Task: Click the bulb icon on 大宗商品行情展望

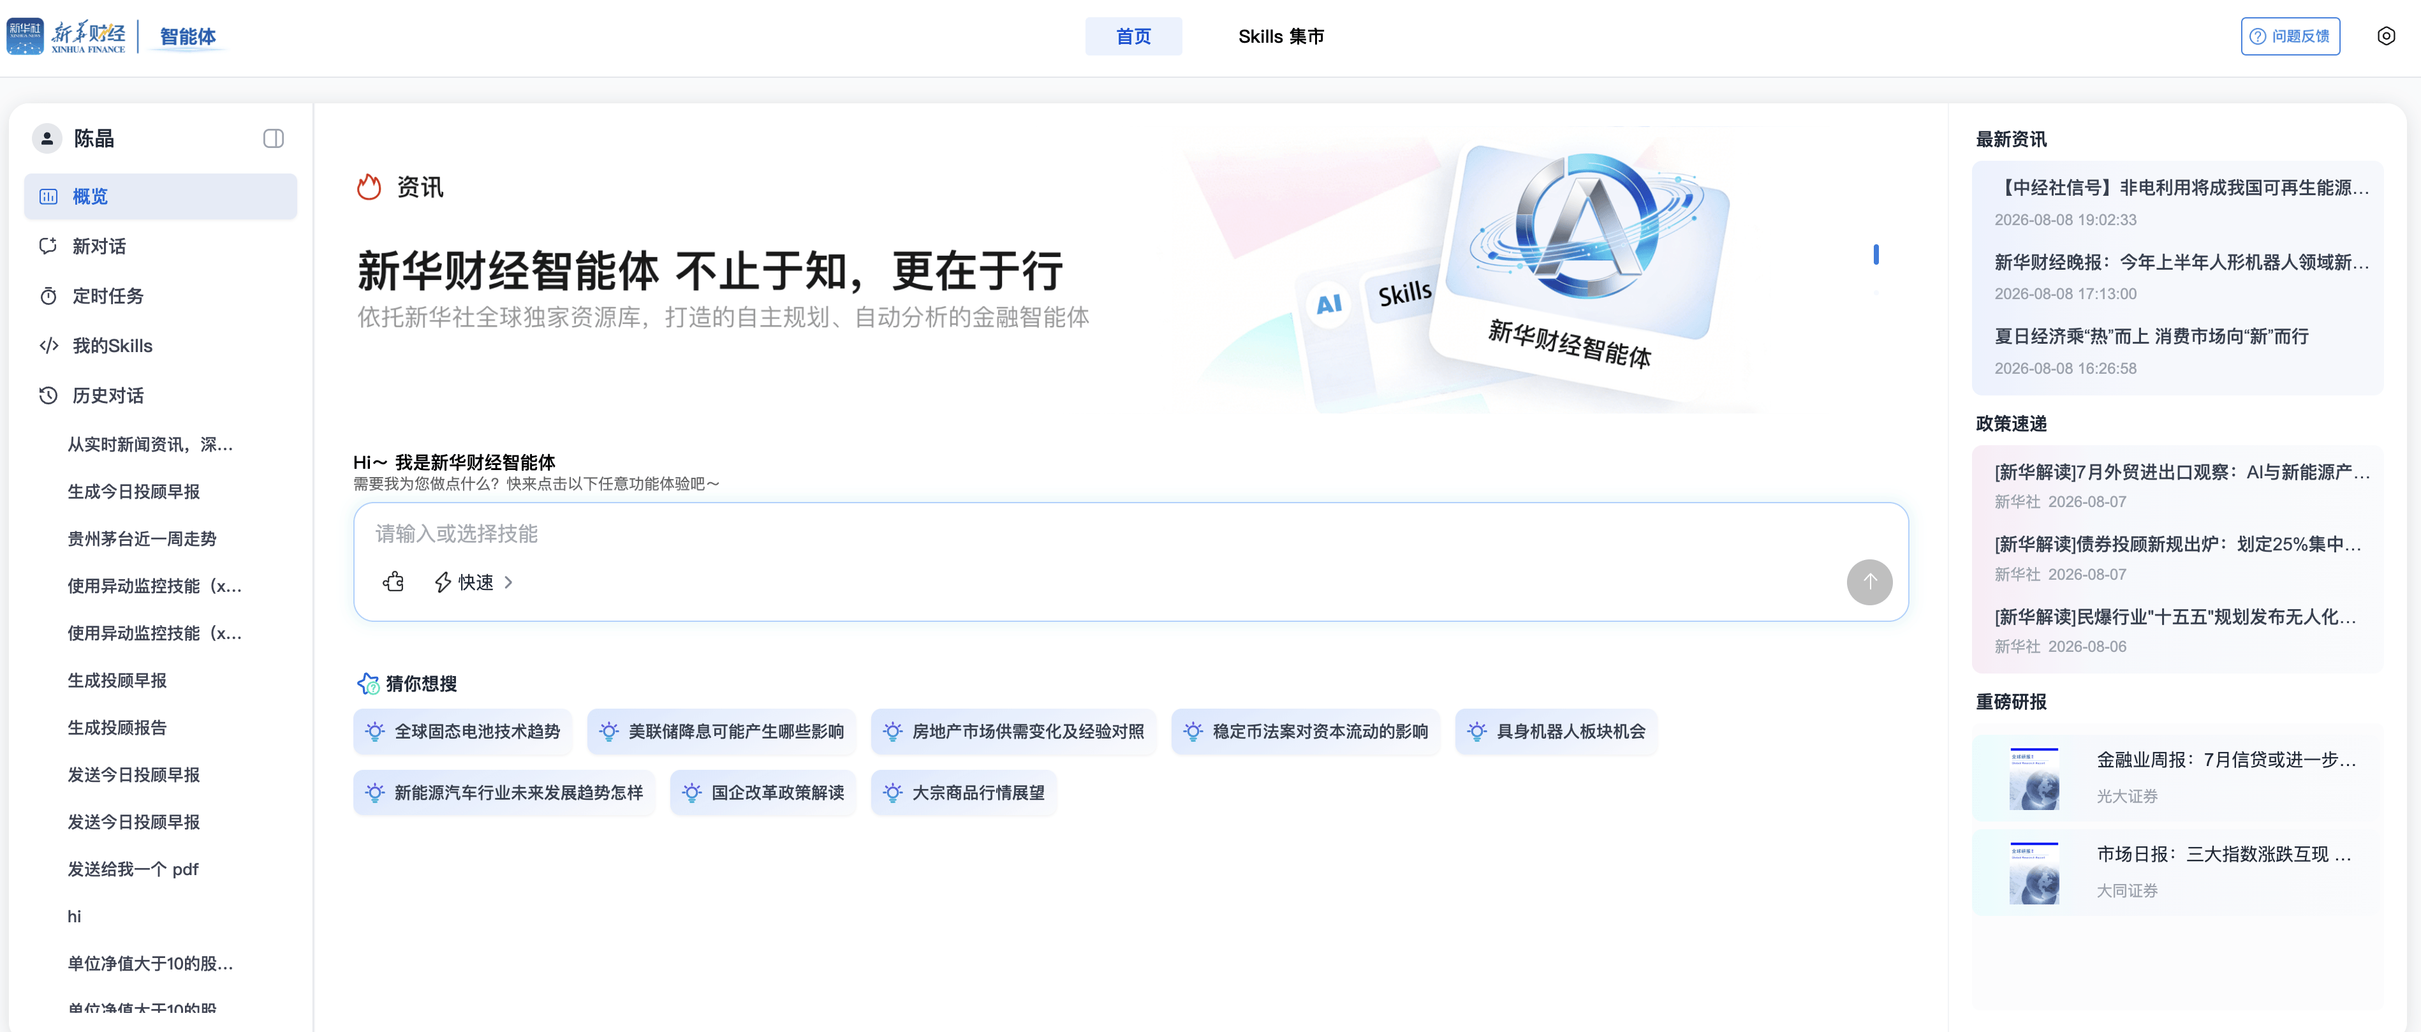Action: 893,792
